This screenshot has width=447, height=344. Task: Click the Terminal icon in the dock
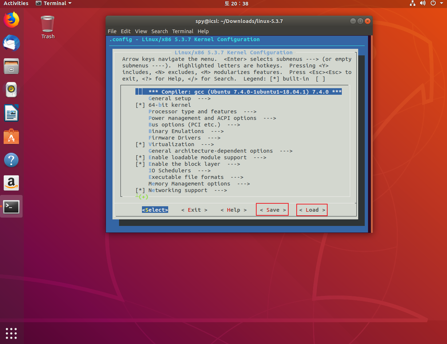11,207
